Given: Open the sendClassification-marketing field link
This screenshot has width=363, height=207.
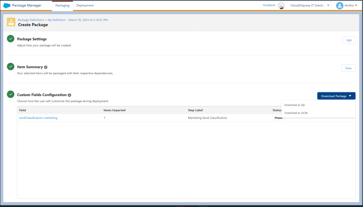Looking at the screenshot, I should (x=38, y=118).
